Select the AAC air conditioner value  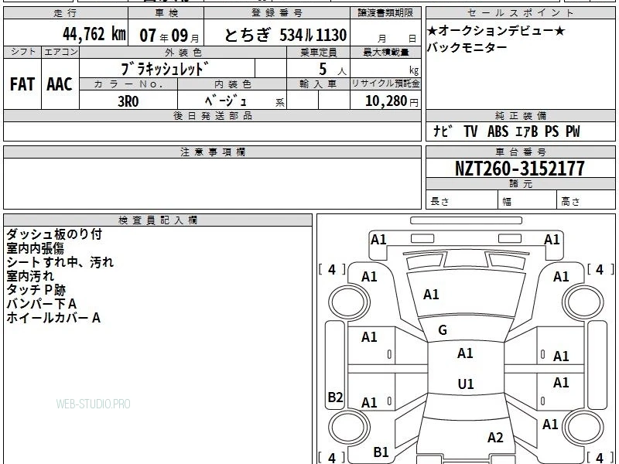[60, 84]
